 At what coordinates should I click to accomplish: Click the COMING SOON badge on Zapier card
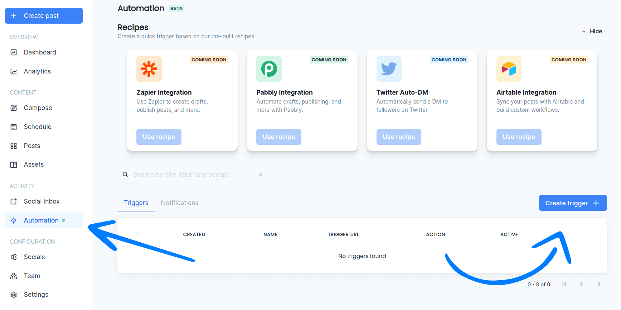point(209,60)
